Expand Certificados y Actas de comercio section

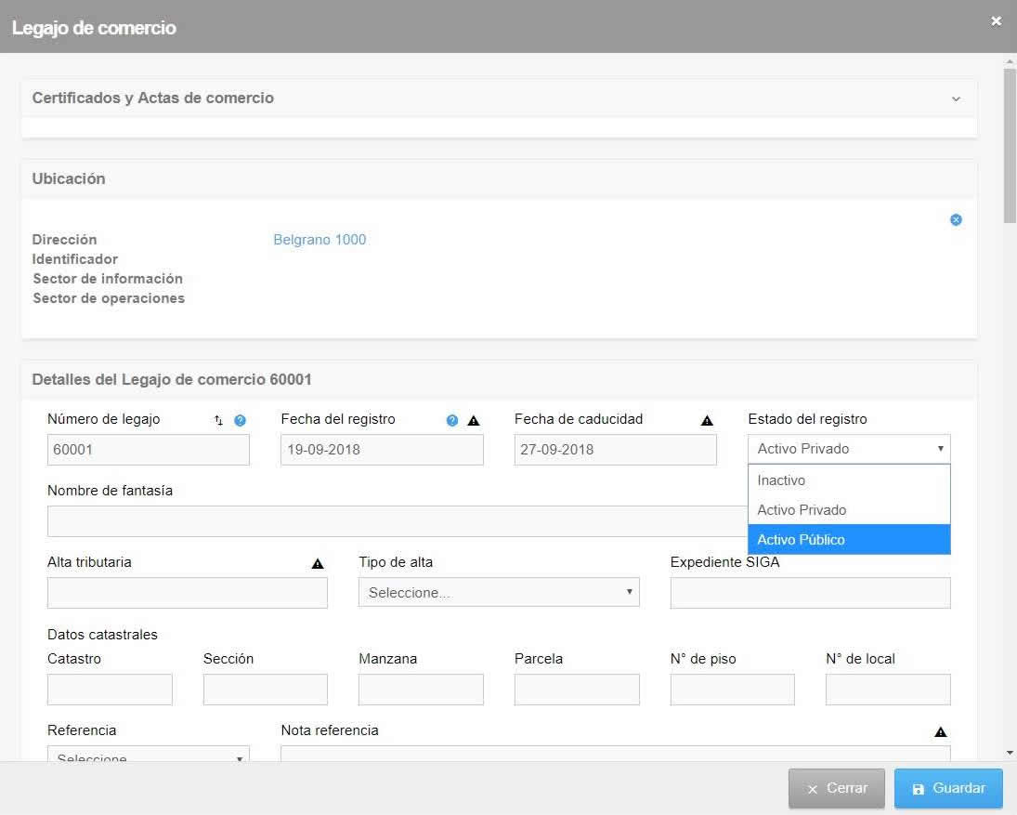pyautogui.click(x=956, y=99)
